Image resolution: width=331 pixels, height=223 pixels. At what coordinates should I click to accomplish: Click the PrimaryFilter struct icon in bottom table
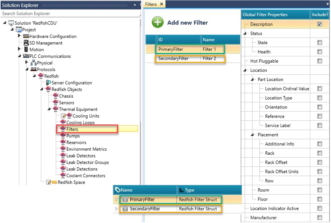click(125, 200)
